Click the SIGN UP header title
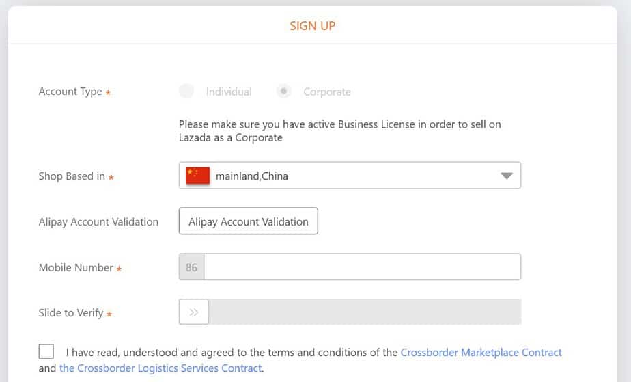Image resolution: width=631 pixels, height=382 pixels. click(x=312, y=26)
